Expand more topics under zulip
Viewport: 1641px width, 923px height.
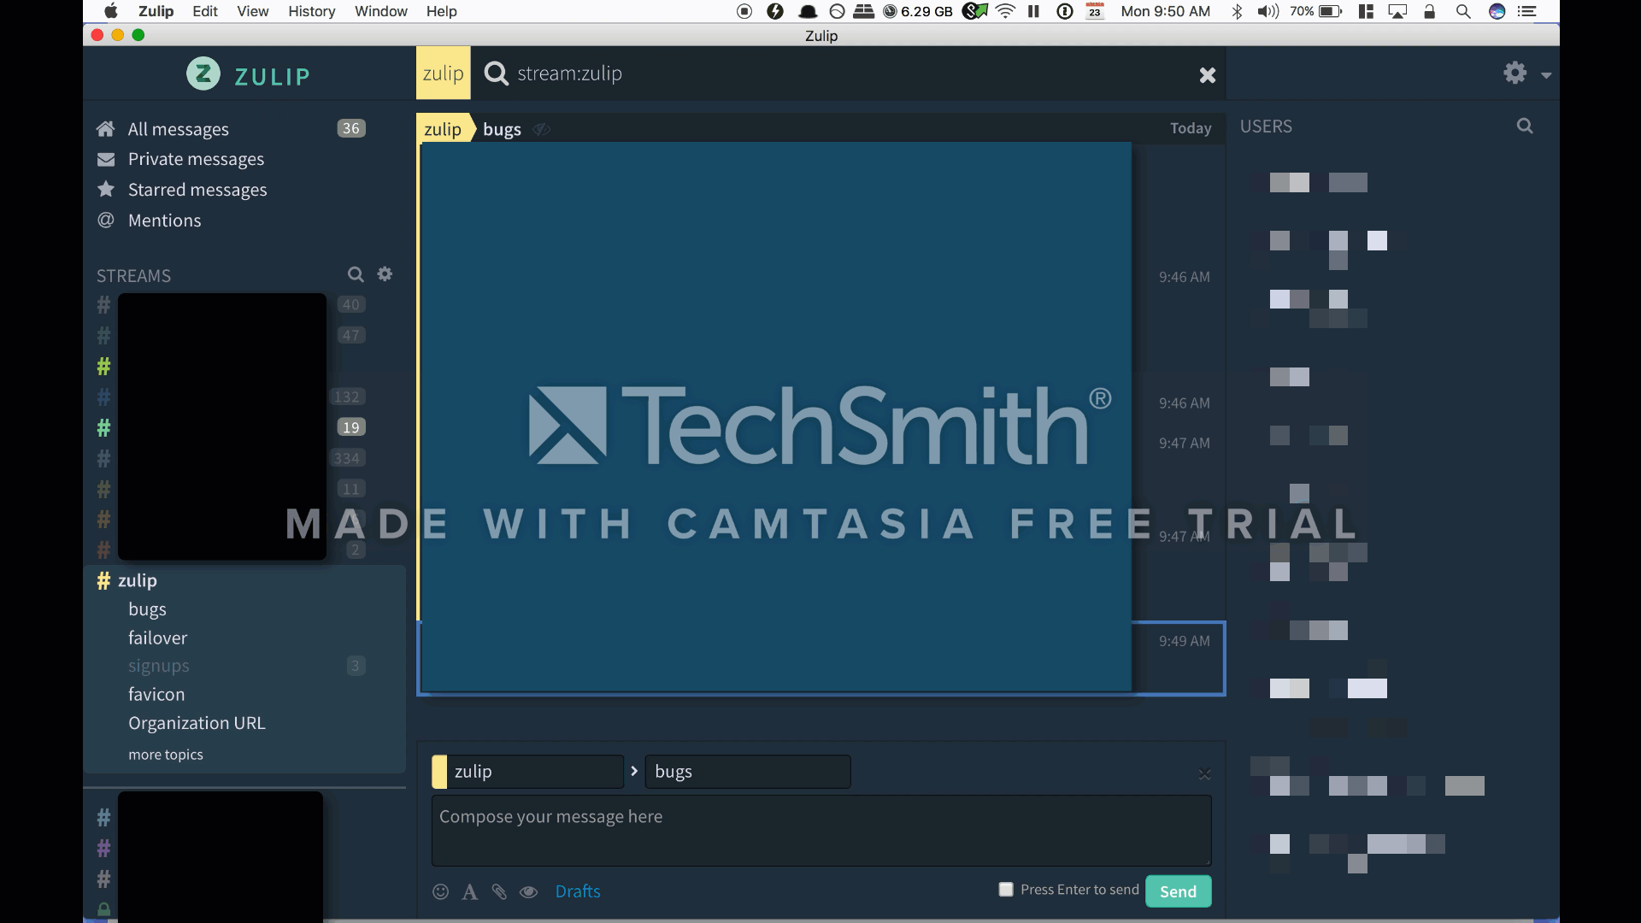(166, 755)
